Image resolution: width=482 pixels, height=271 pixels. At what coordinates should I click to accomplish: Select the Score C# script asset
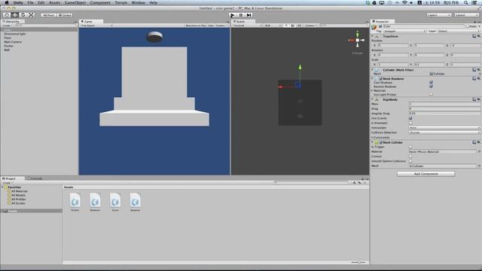click(x=115, y=202)
